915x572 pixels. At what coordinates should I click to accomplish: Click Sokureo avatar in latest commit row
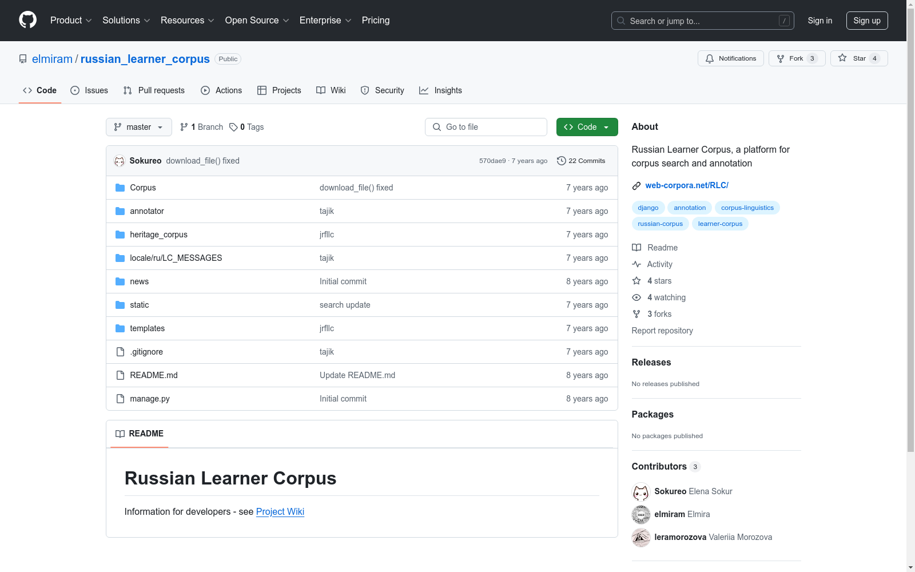120,161
